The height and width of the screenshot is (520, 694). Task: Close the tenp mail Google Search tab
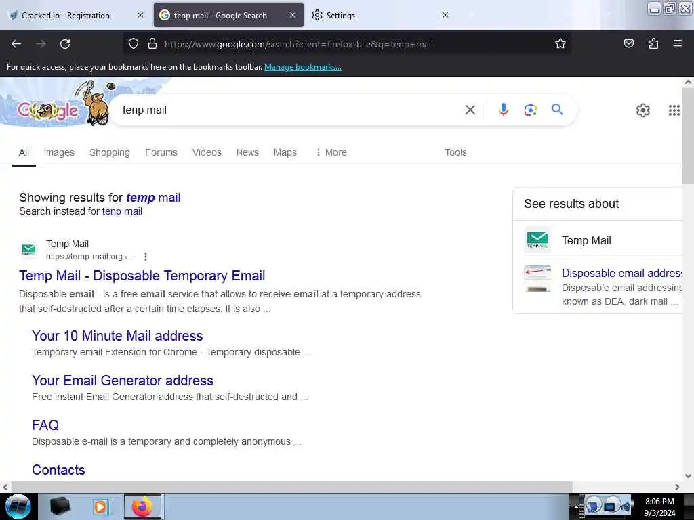[293, 15]
